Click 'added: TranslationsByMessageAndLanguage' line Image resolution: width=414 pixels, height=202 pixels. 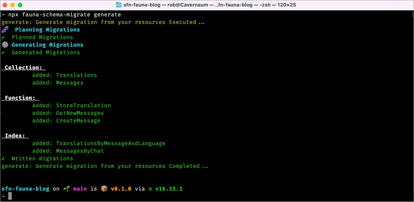pos(99,144)
